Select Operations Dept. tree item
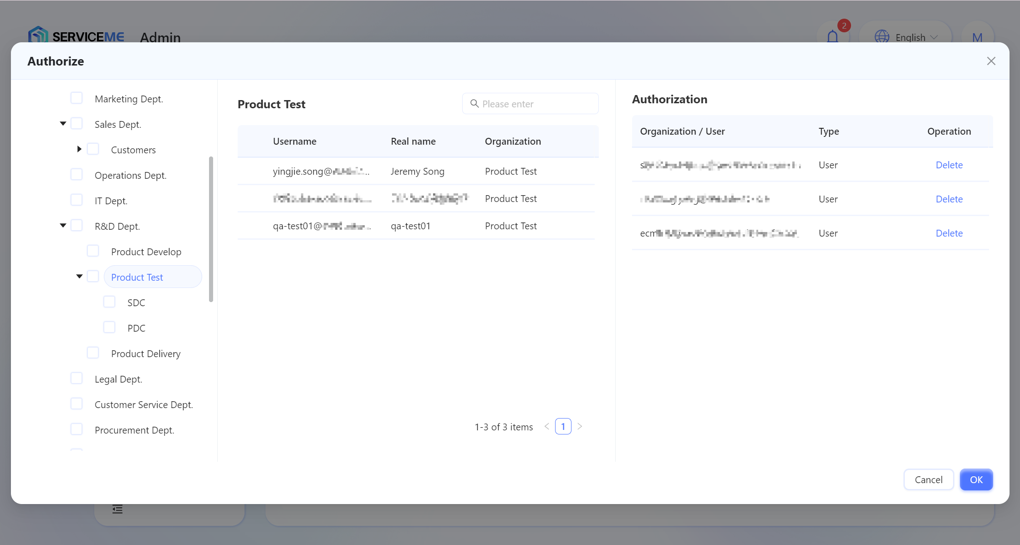The image size is (1020, 545). point(130,175)
